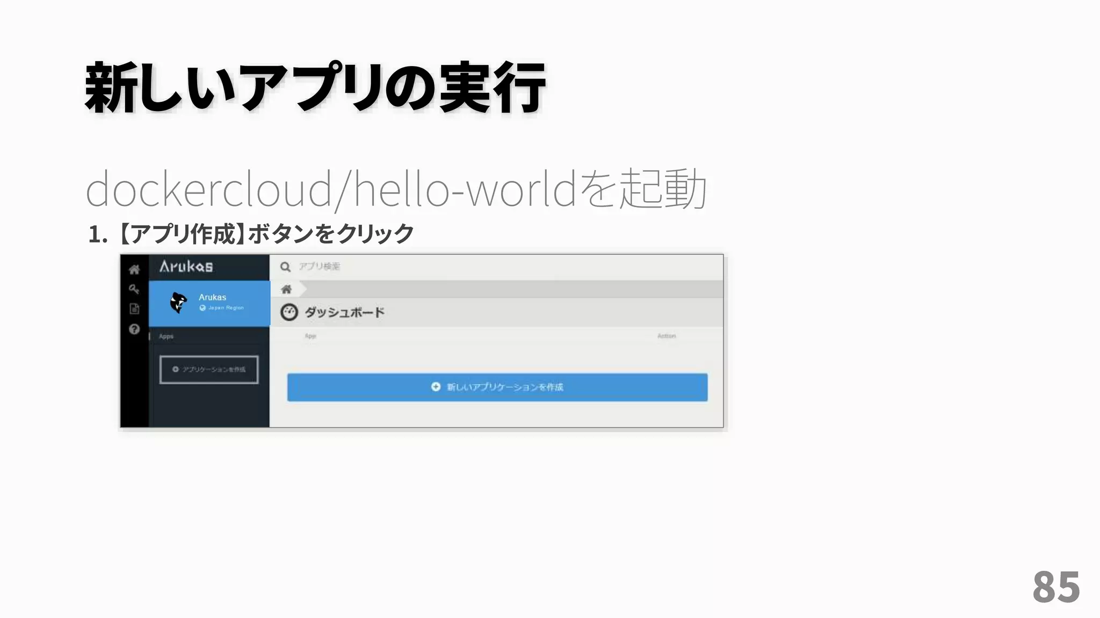Viewport: 1100px width, 618px height.
Task: Go to home via breadcrumb house icon
Action: [x=286, y=290]
